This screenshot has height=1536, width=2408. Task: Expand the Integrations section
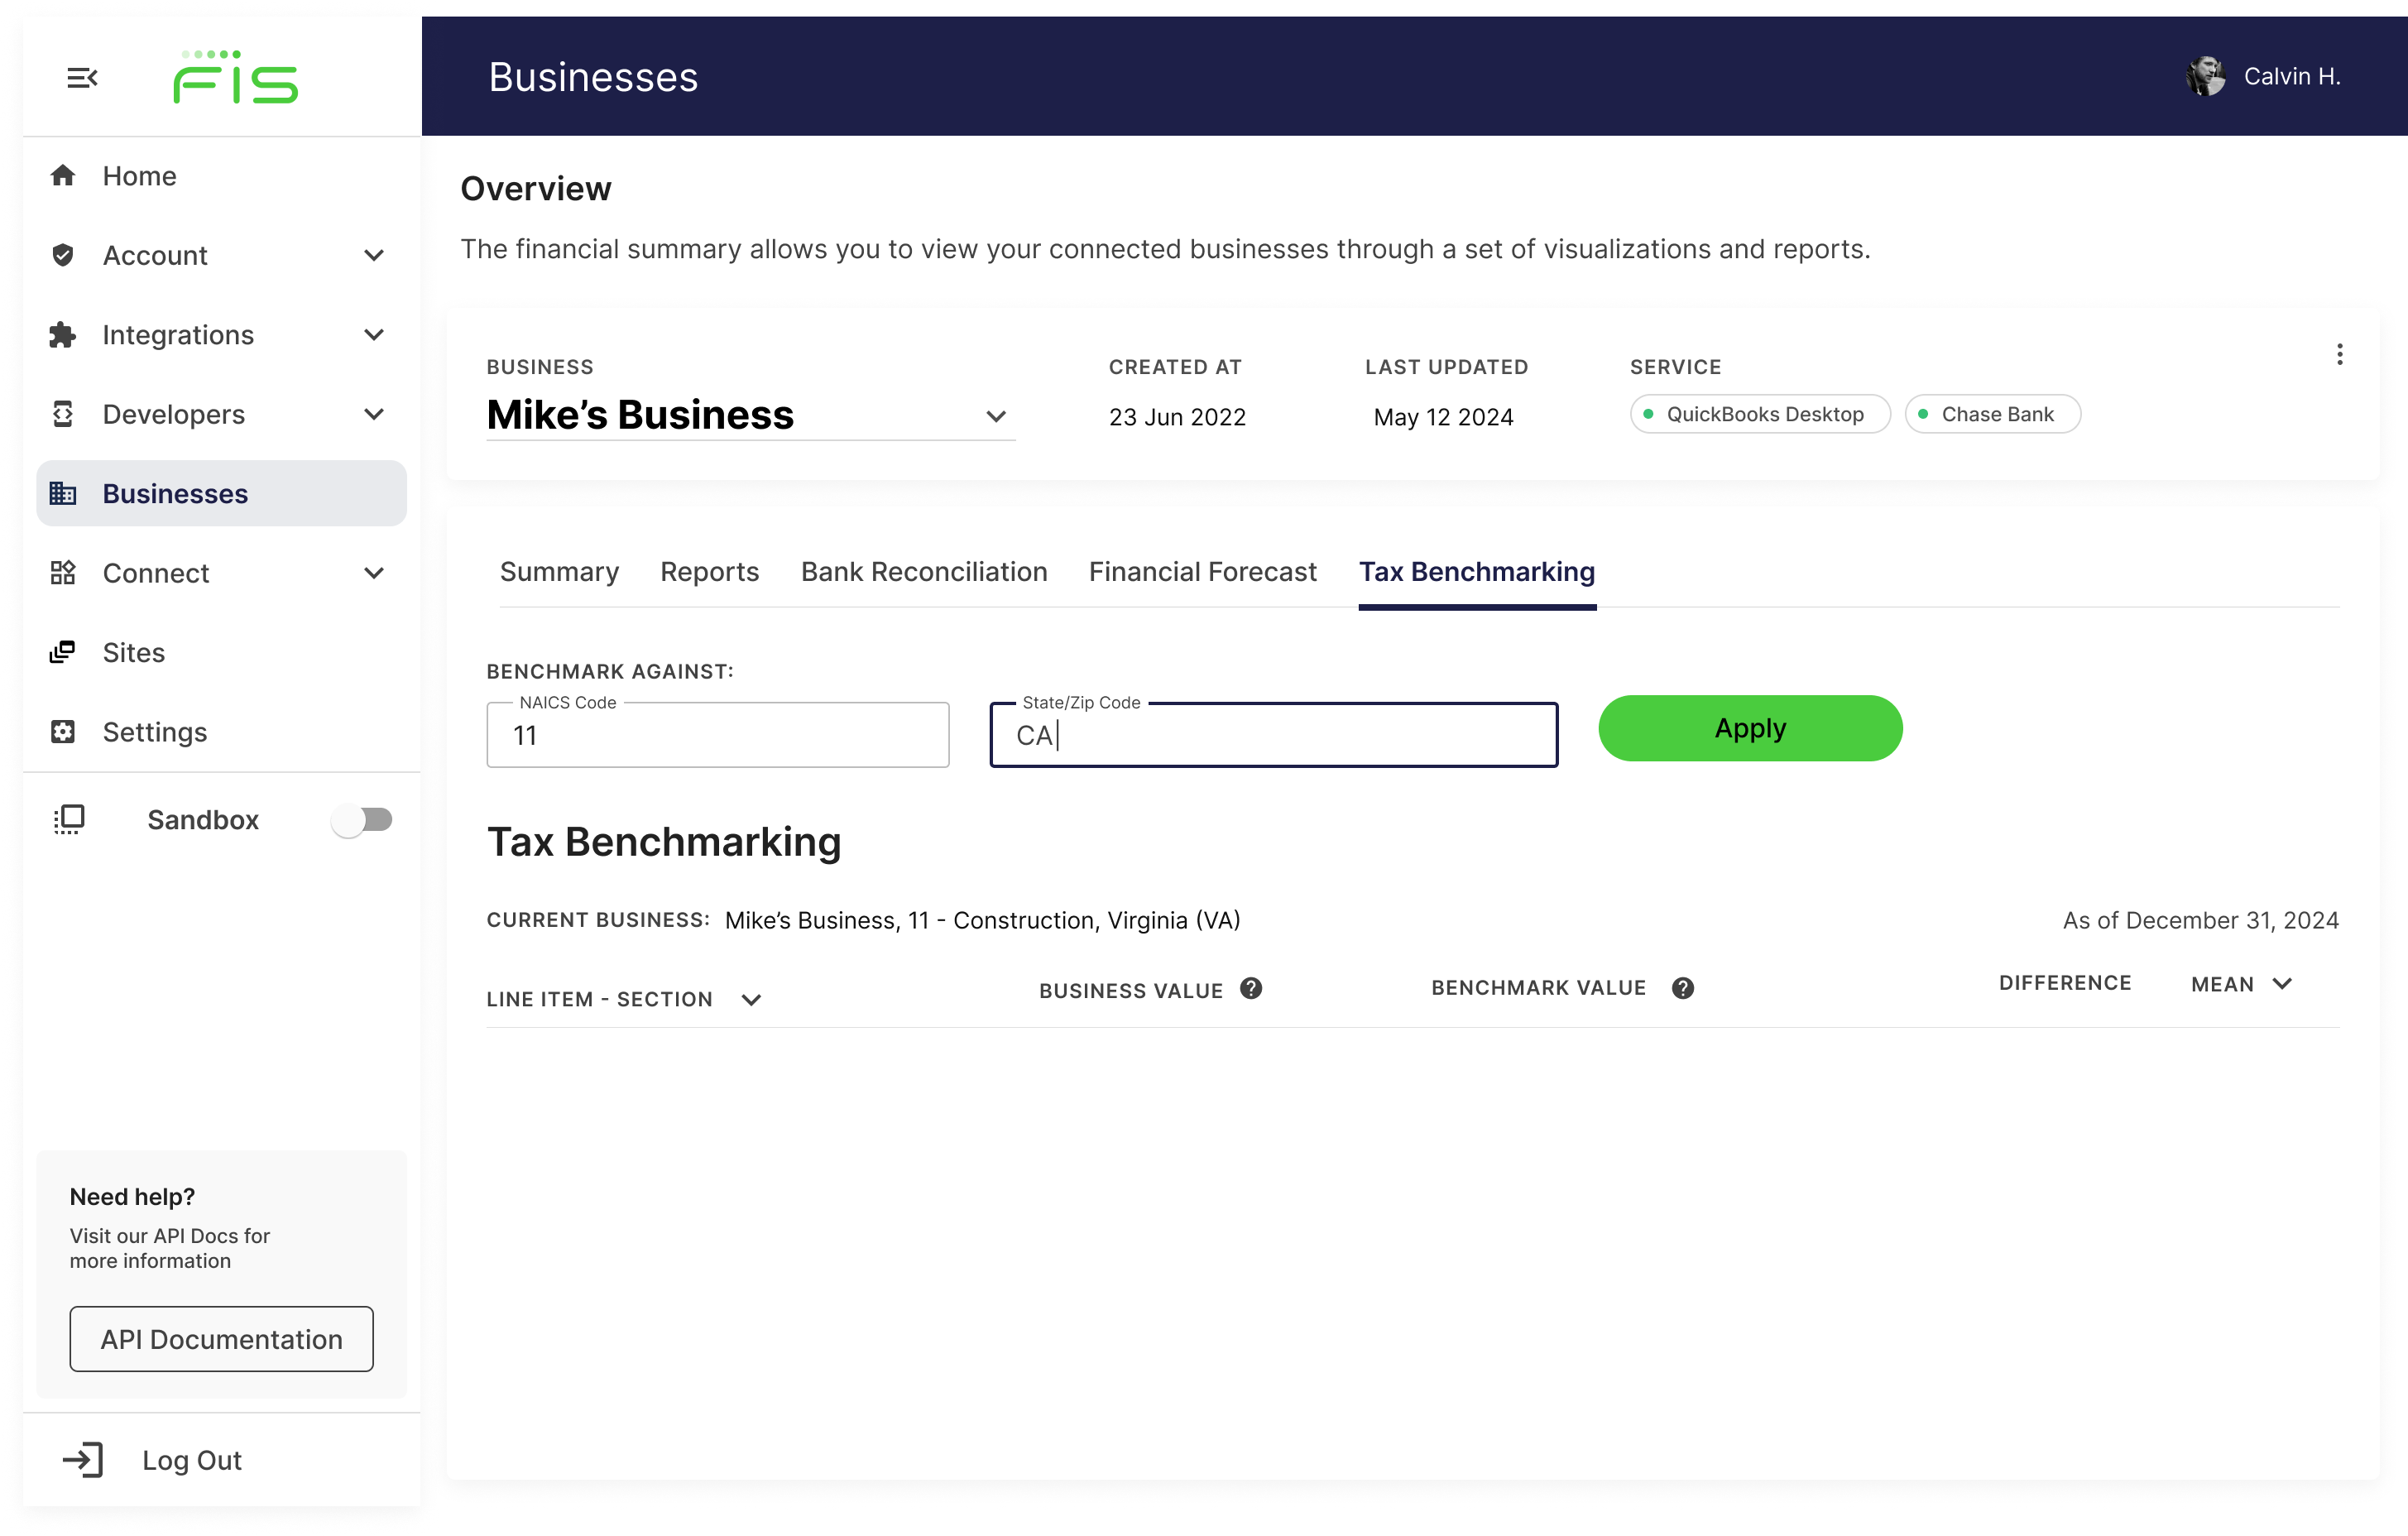(374, 335)
